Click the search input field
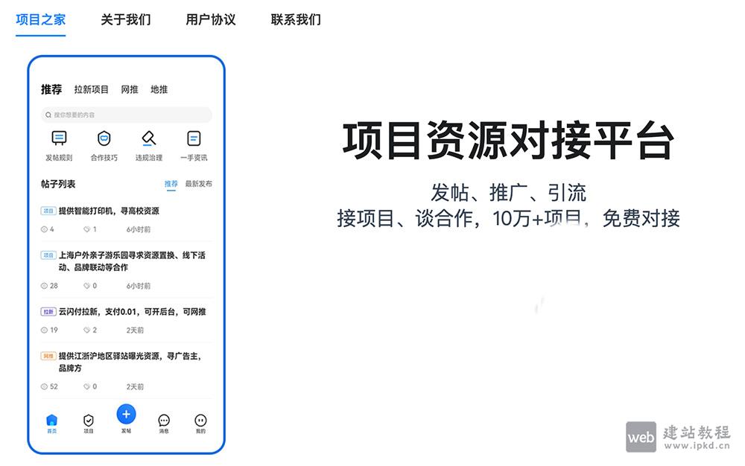745x466 pixels. pyautogui.click(x=127, y=115)
